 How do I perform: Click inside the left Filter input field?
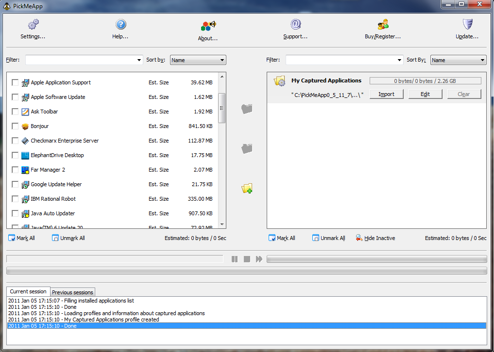tap(81, 60)
